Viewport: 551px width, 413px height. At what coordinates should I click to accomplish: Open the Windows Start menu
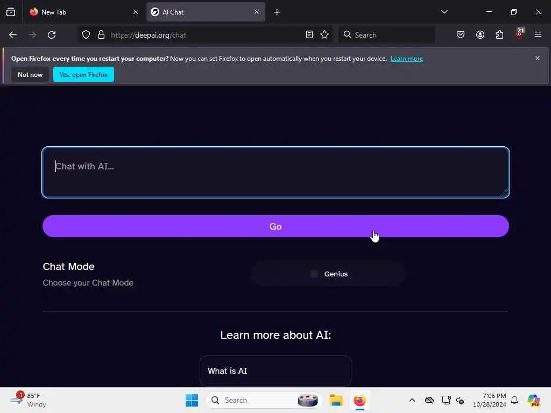coord(192,400)
